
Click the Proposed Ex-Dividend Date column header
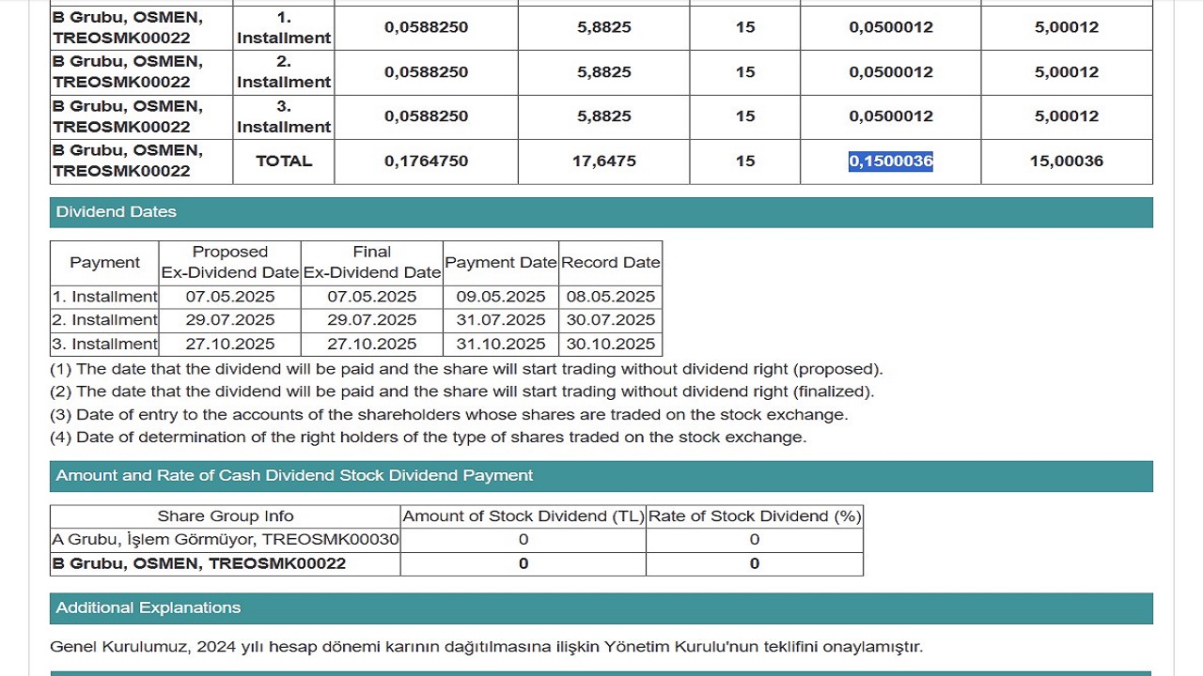click(x=230, y=263)
